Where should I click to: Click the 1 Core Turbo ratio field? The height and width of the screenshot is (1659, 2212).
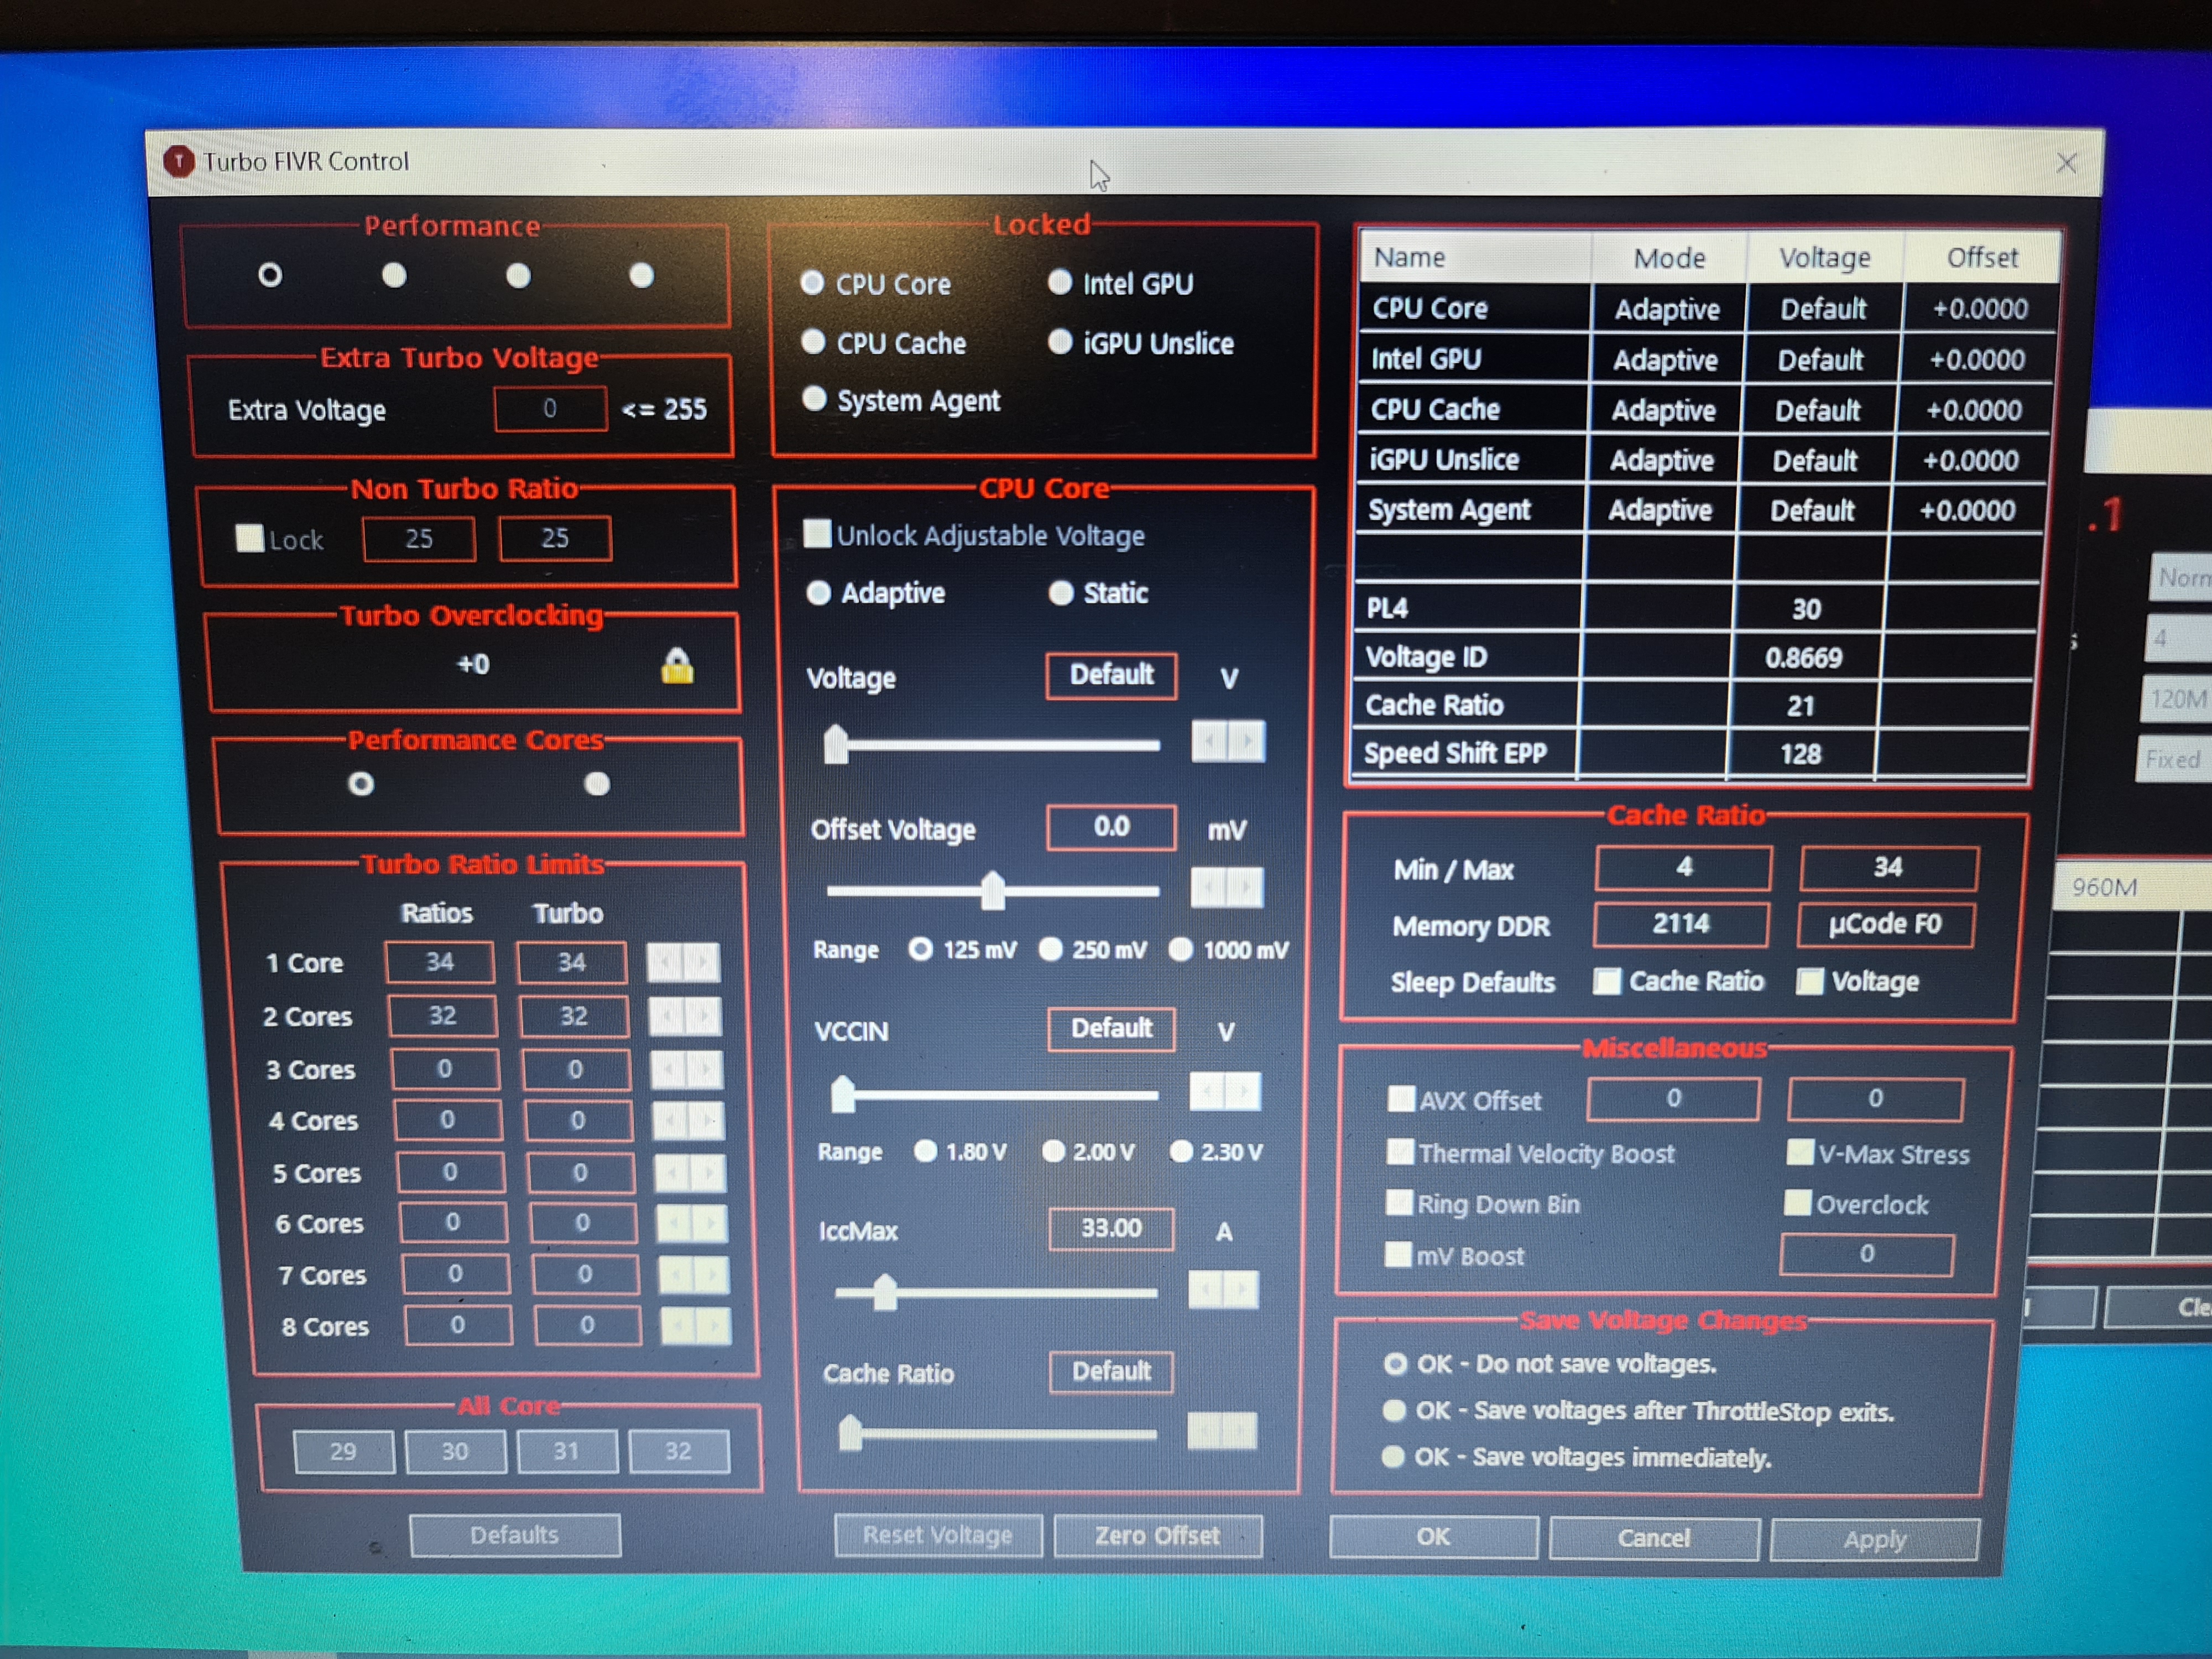tap(572, 962)
